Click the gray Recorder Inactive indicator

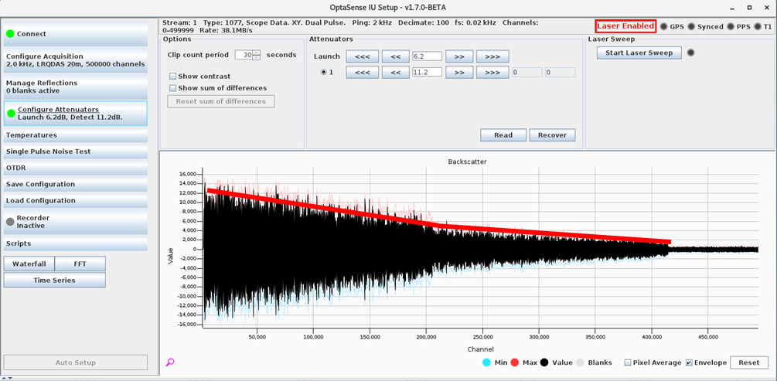[x=10, y=222]
